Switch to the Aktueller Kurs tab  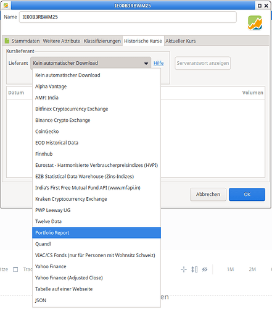[x=181, y=41]
